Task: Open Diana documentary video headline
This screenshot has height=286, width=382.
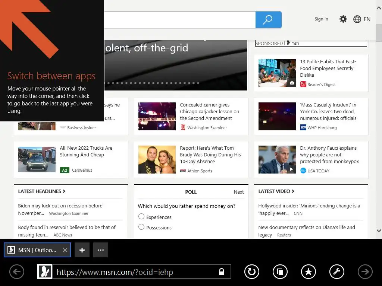Action: [x=307, y=231]
